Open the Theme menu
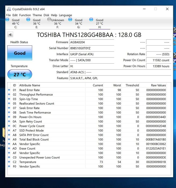The width and height of the screenshot is (176, 188). coord(37,15)
